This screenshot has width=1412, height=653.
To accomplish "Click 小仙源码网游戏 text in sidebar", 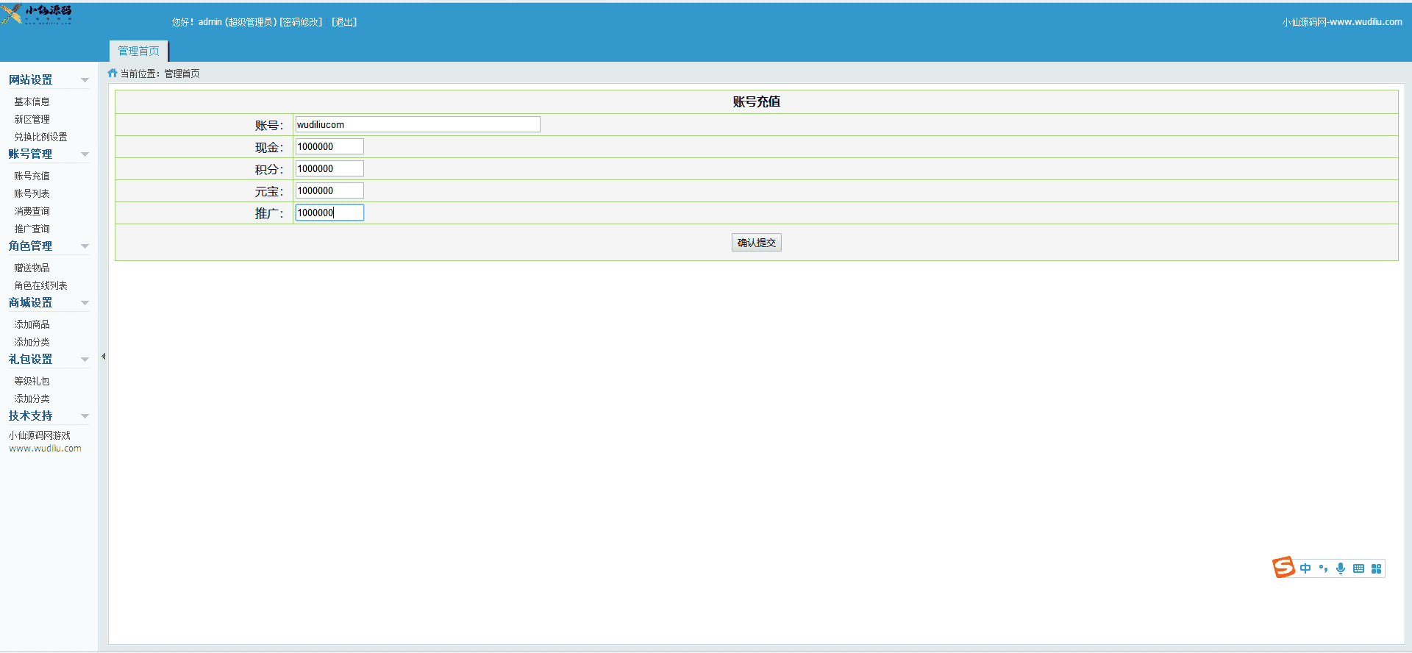I will tap(40, 435).
